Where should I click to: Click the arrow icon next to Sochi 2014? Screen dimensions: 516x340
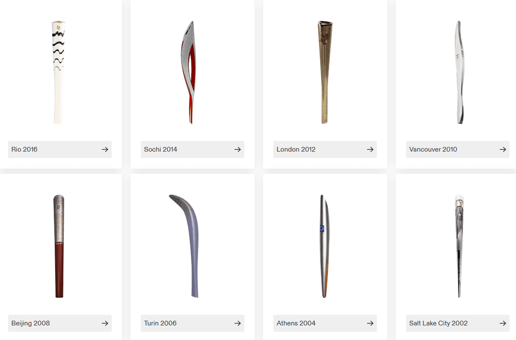pyautogui.click(x=237, y=149)
